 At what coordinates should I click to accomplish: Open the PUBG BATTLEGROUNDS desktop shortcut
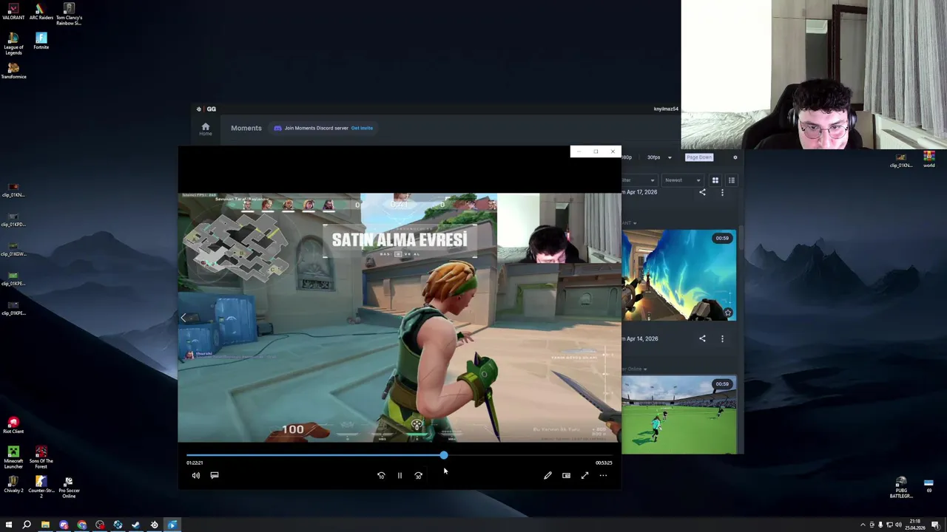901,488
